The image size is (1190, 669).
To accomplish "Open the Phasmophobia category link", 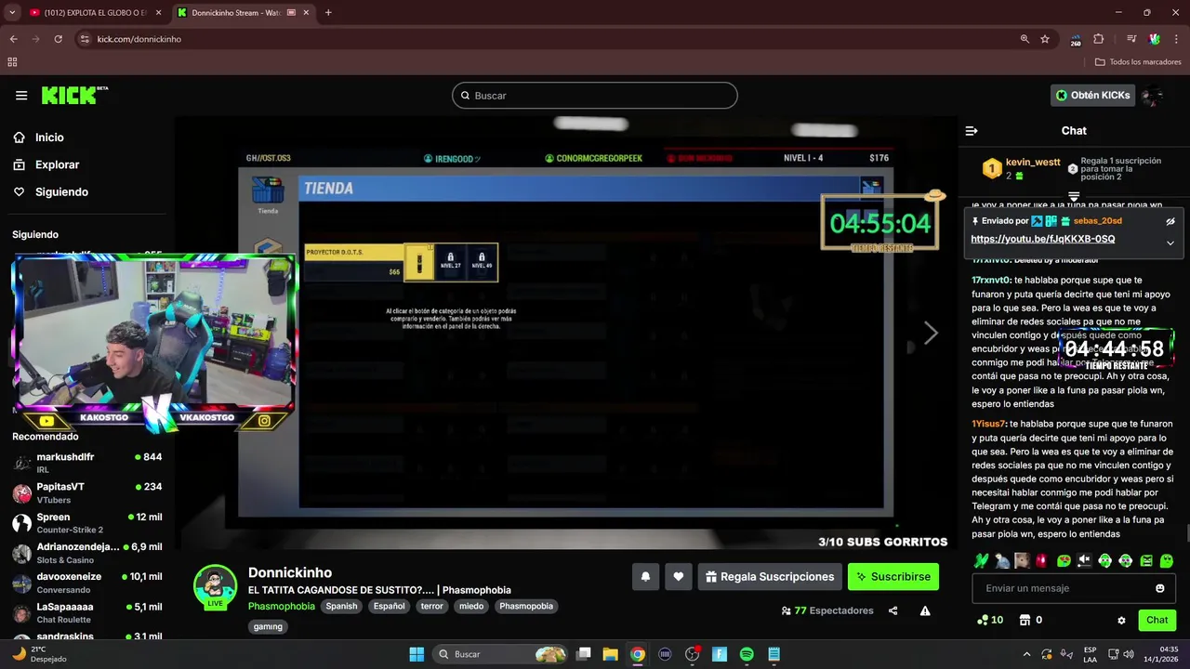I will click(282, 606).
